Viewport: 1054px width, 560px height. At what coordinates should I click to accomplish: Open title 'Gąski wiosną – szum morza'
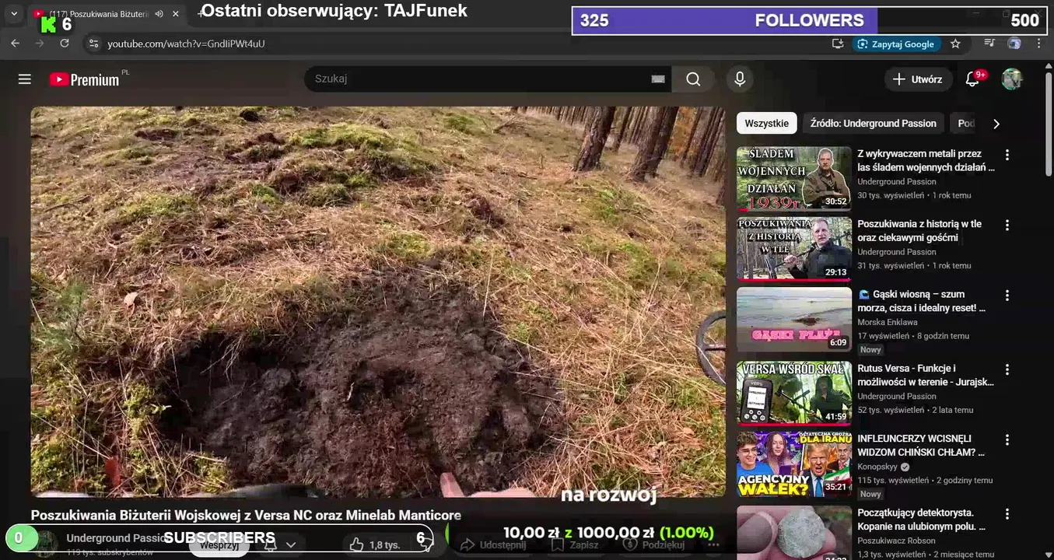coord(923,301)
